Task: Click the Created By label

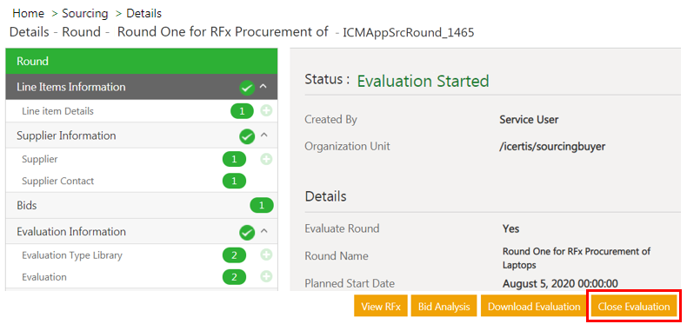Action: (330, 119)
